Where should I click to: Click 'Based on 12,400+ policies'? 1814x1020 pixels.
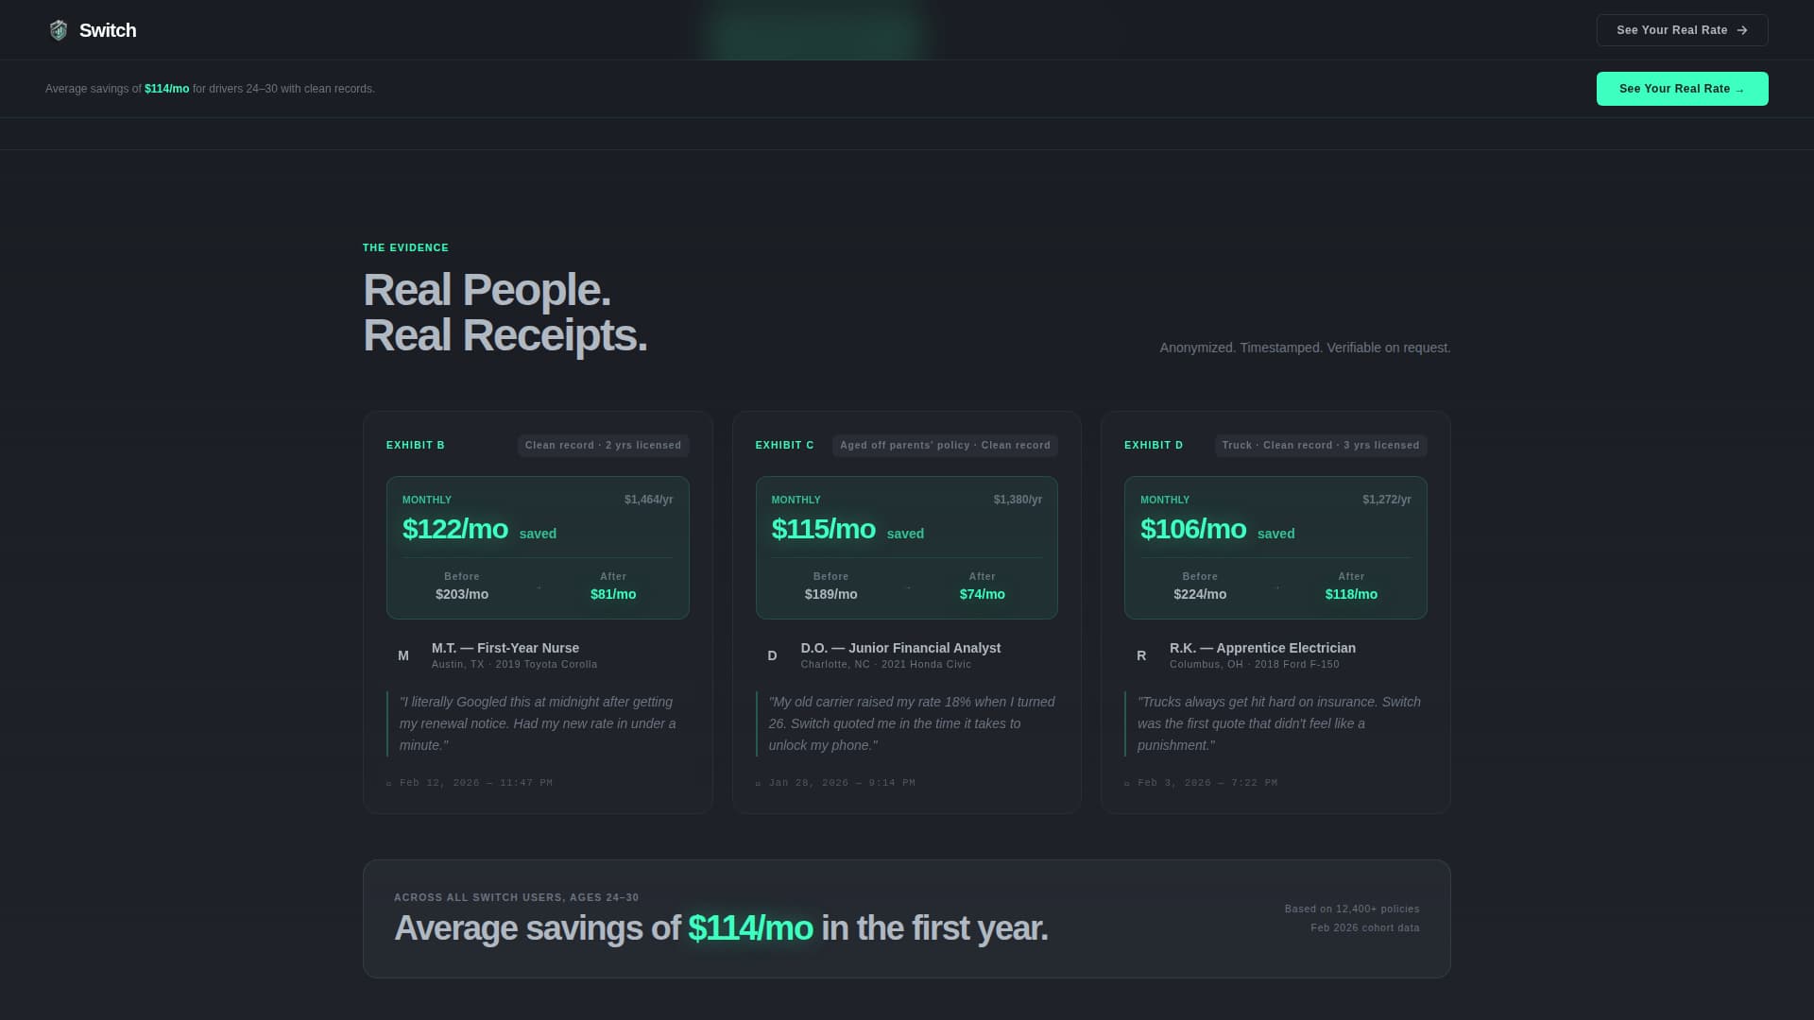click(1352, 909)
